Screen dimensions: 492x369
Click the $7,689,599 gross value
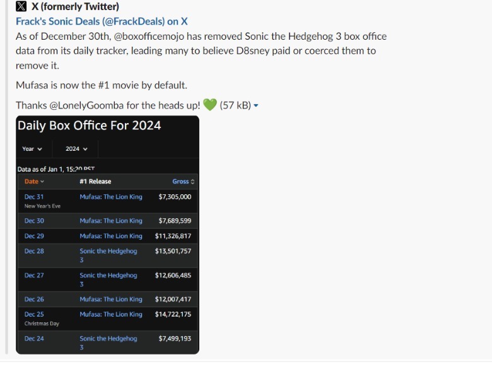175,221
